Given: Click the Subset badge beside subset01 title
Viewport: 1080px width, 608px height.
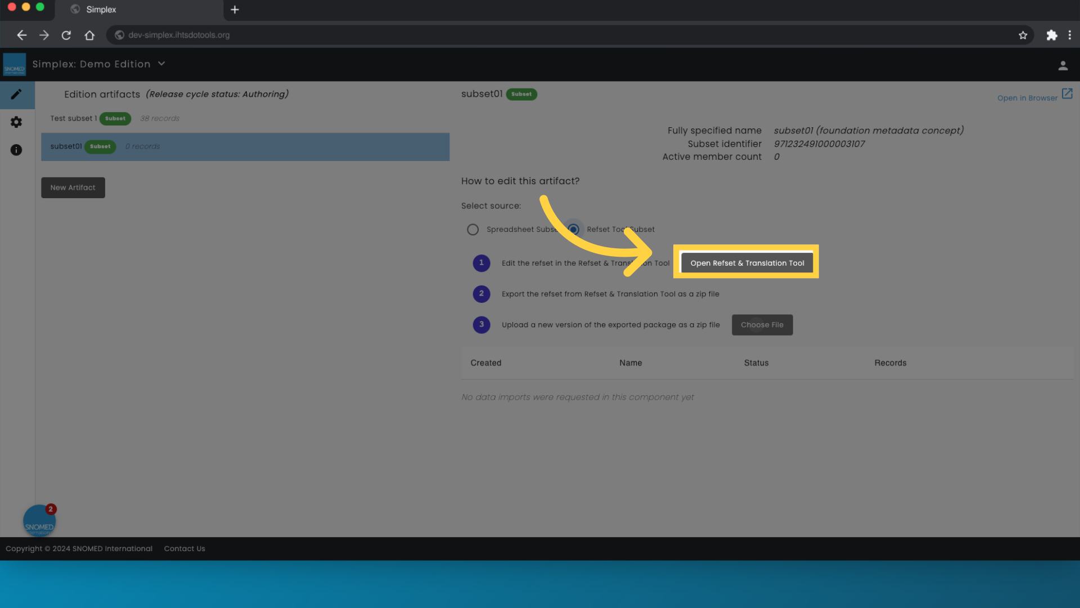Looking at the screenshot, I should (x=521, y=94).
